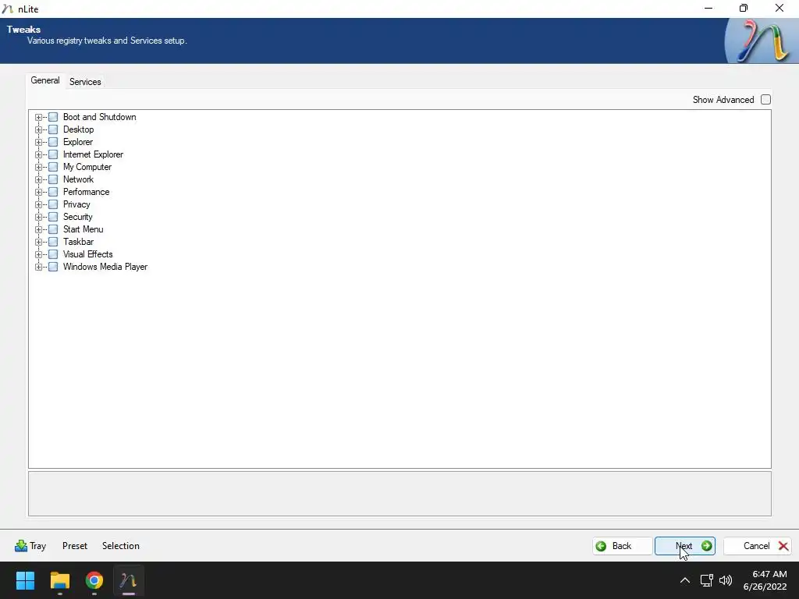Expand the Privacy tree node

[x=38, y=204]
